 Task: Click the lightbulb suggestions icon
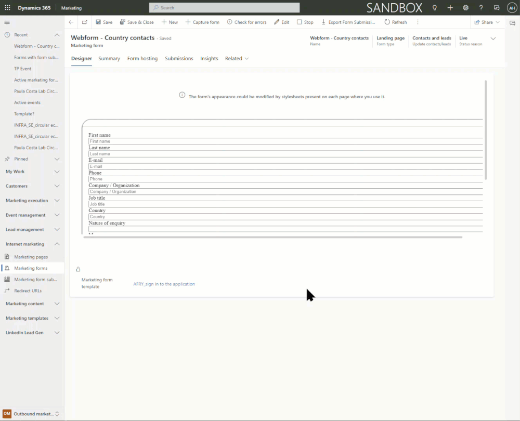pos(434,7)
